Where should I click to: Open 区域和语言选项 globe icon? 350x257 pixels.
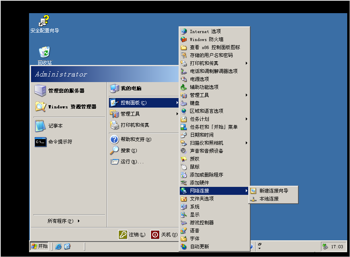point(184,111)
